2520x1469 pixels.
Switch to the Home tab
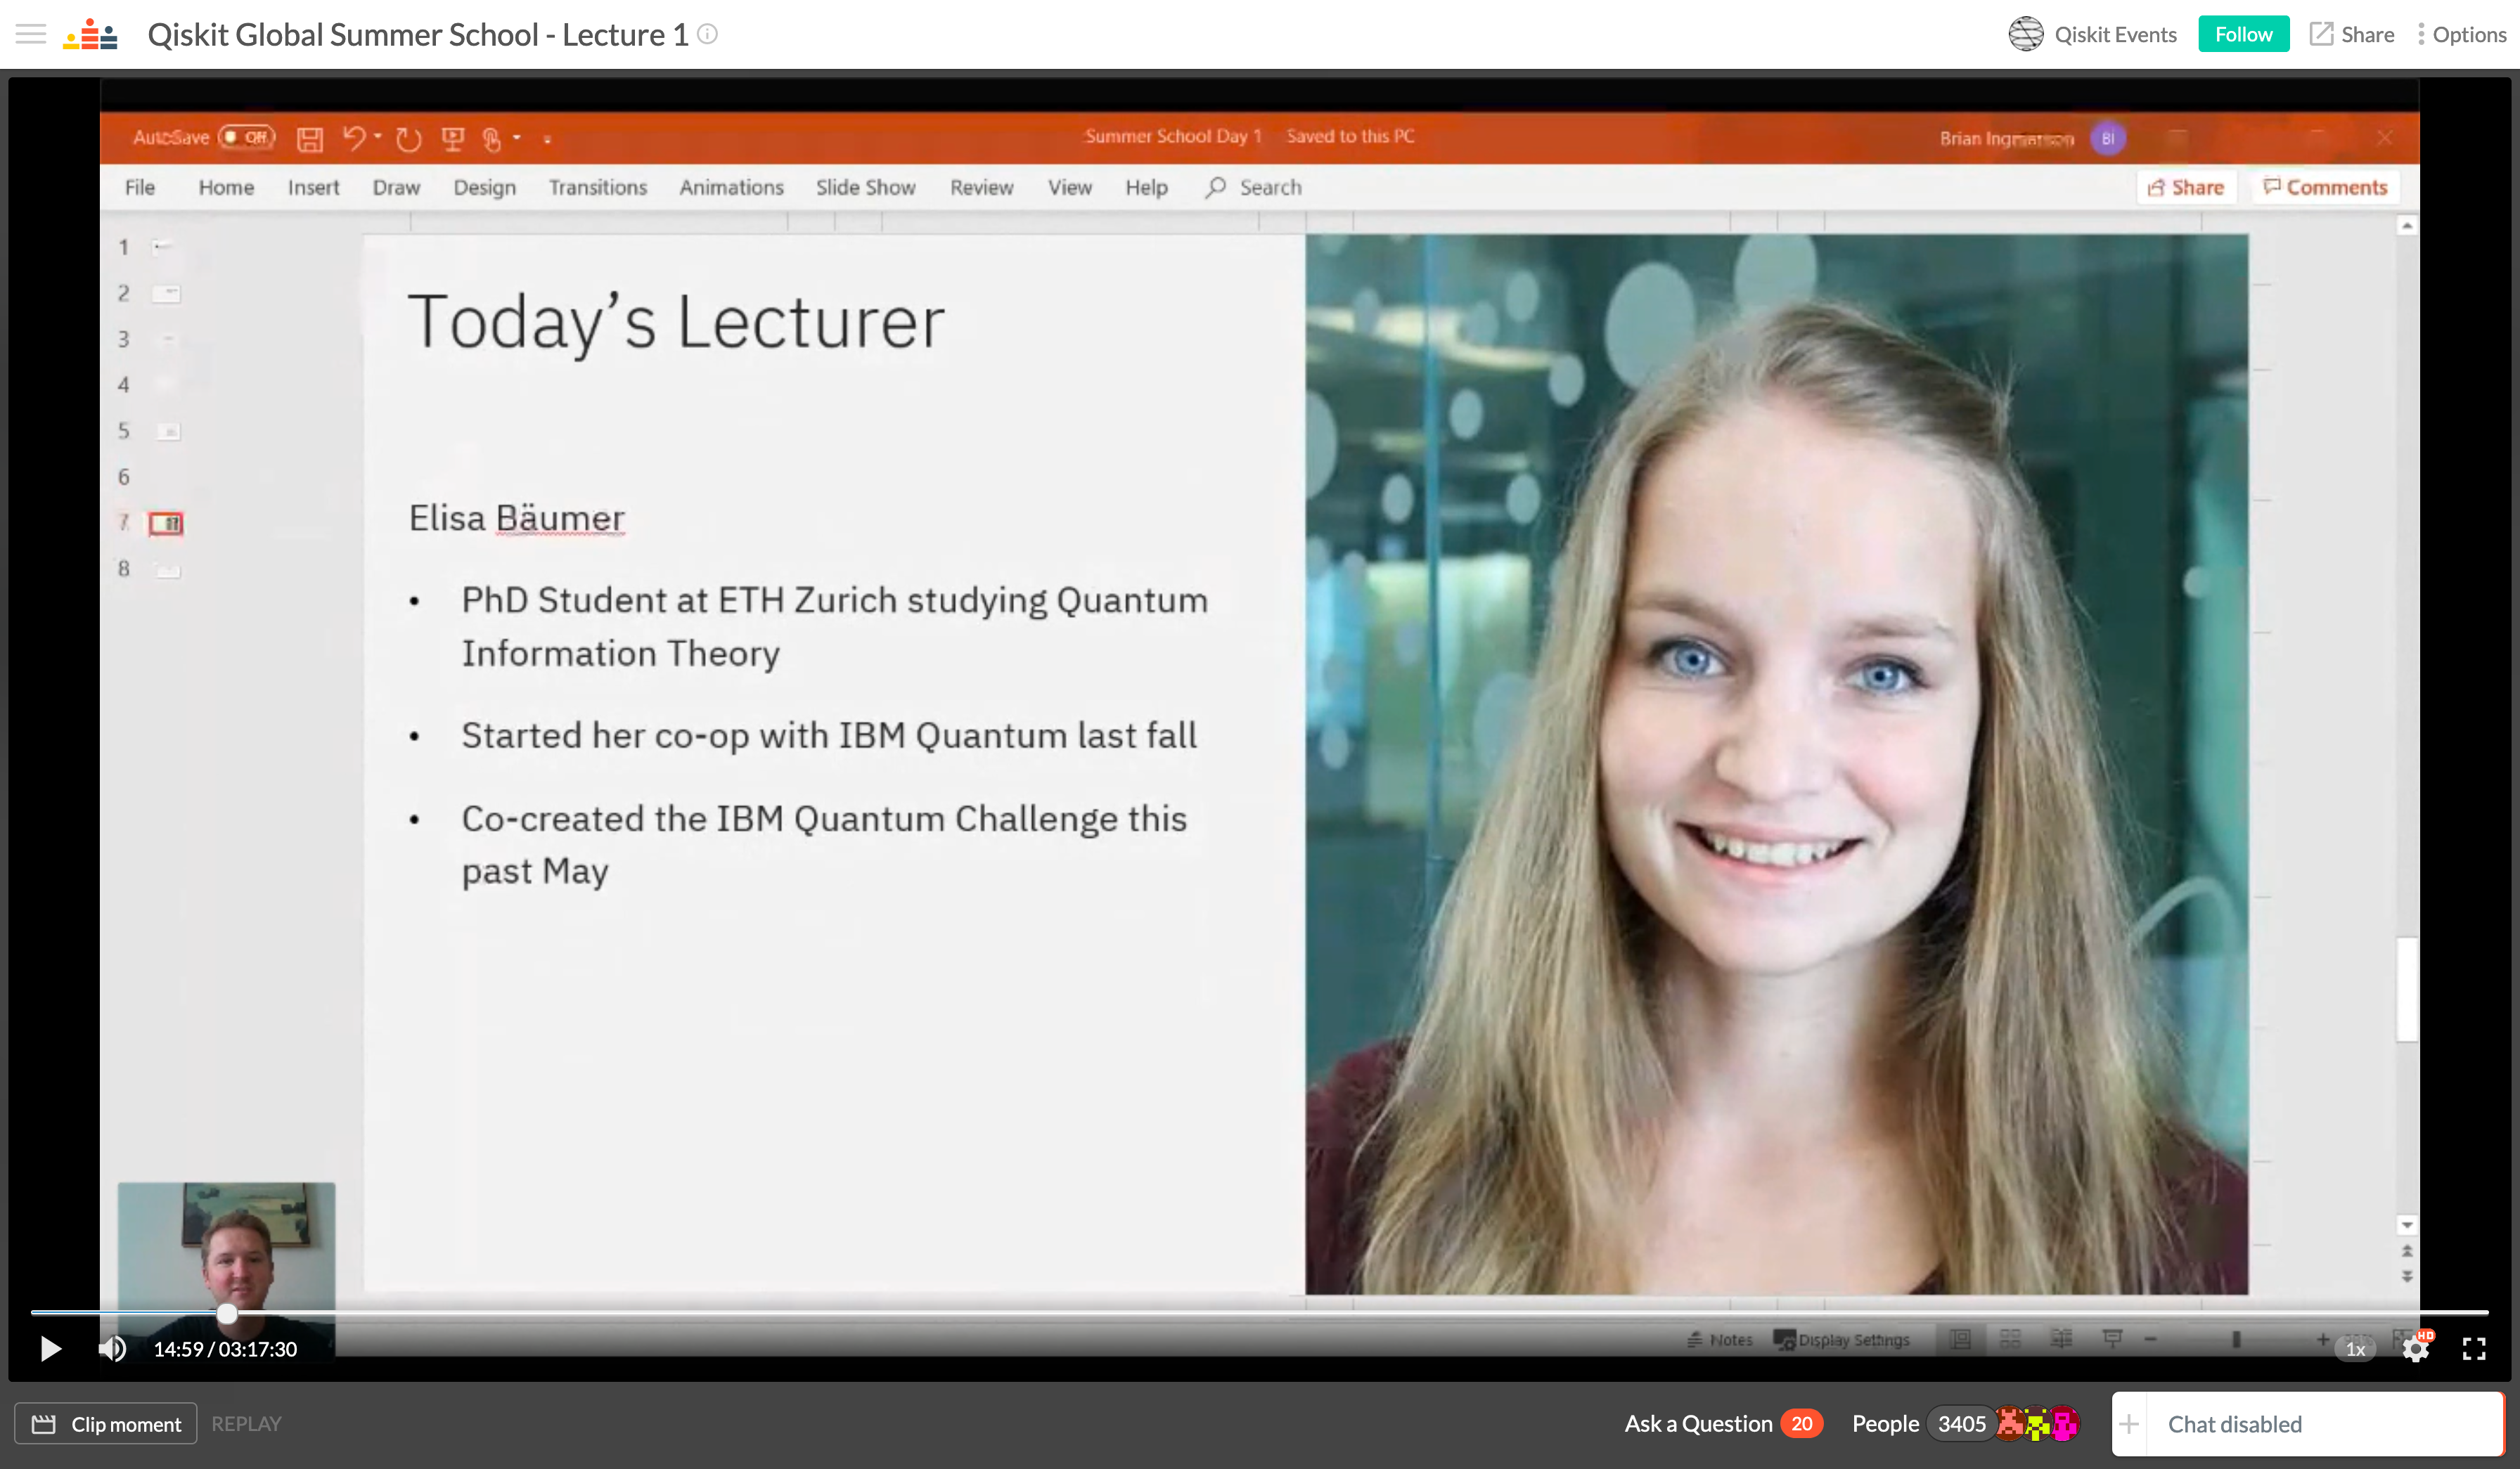coord(226,187)
